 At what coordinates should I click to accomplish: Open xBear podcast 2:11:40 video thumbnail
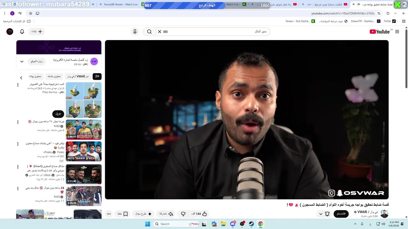coord(84,174)
